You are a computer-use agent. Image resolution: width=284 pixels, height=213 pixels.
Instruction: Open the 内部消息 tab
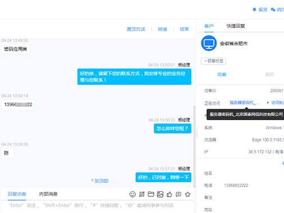(x=48, y=194)
